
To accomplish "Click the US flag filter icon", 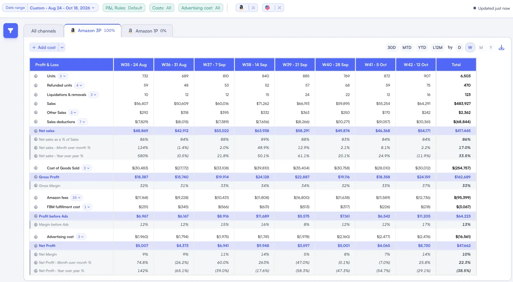I will point(267,8).
